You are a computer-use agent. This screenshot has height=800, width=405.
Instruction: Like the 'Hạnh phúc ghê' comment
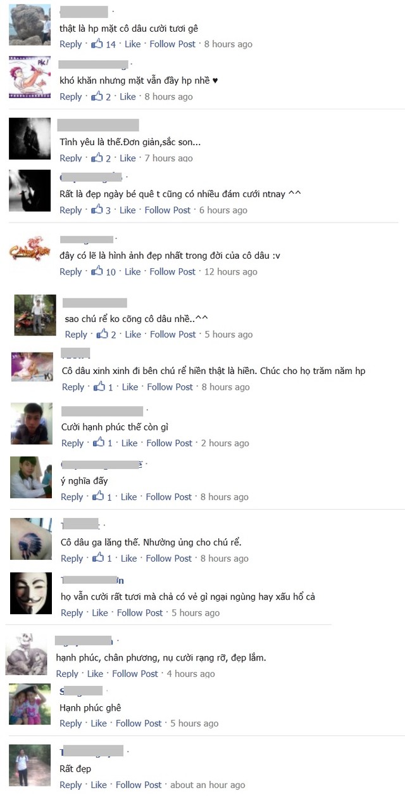point(99,723)
